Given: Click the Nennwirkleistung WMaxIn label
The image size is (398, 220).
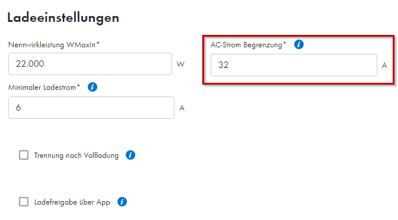Looking at the screenshot, I should click(54, 45).
